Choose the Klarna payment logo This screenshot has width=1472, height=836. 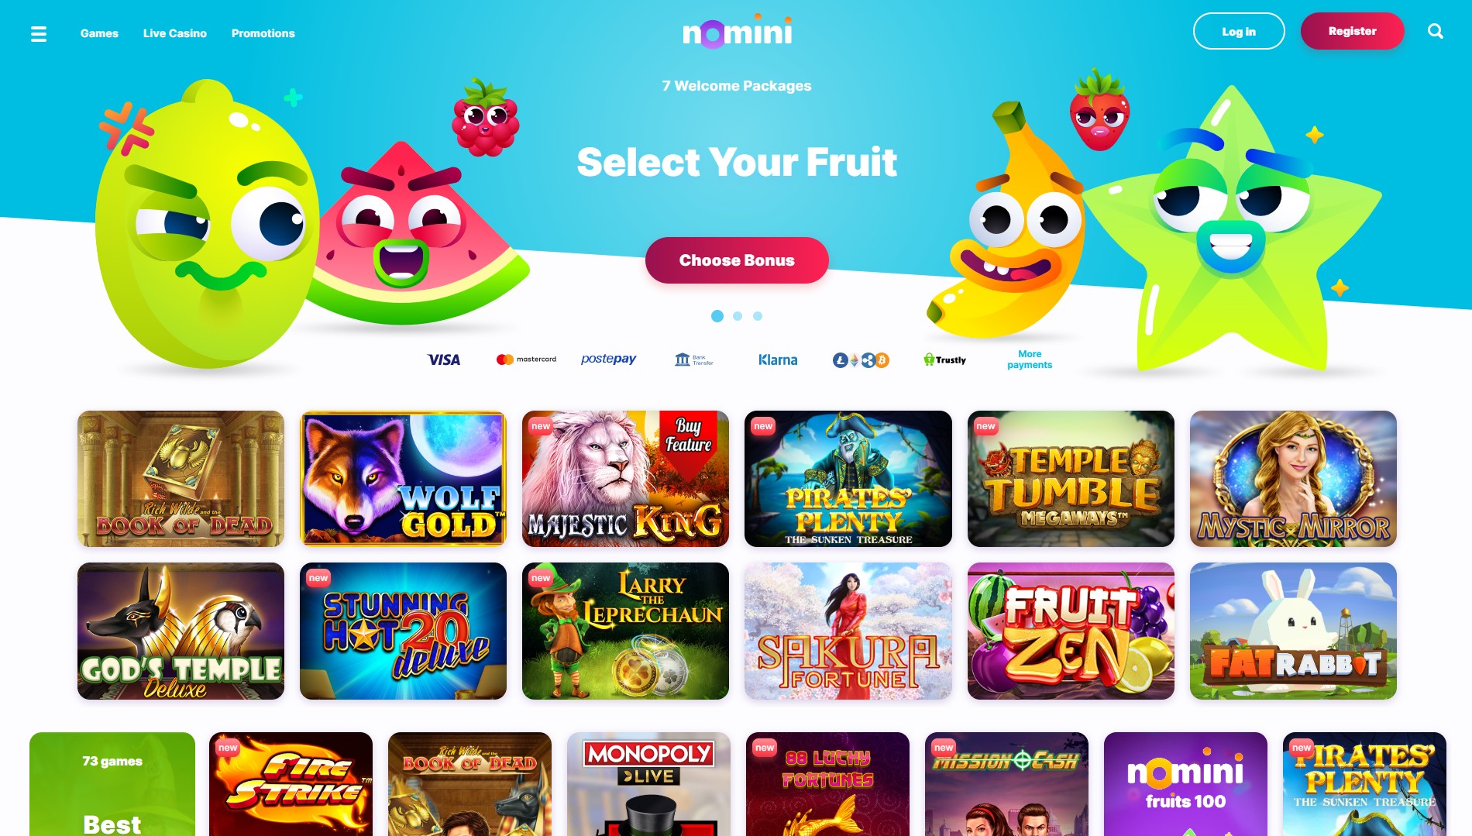coord(778,360)
